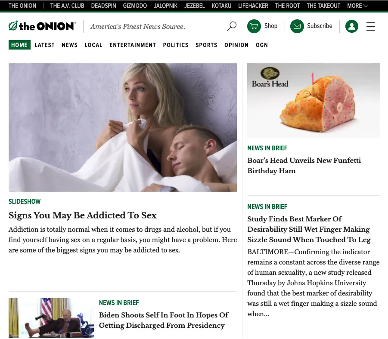Open the user account profile icon
388x339 pixels.
pos(352,26)
